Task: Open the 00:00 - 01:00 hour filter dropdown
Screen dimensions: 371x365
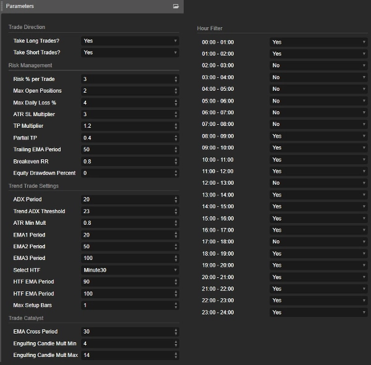Action: coord(318,42)
